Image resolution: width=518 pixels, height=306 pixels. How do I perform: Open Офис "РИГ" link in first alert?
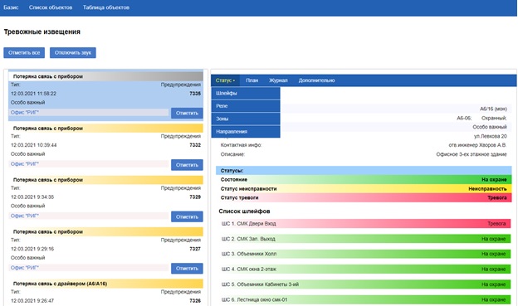pyautogui.click(x=25, y=113)
